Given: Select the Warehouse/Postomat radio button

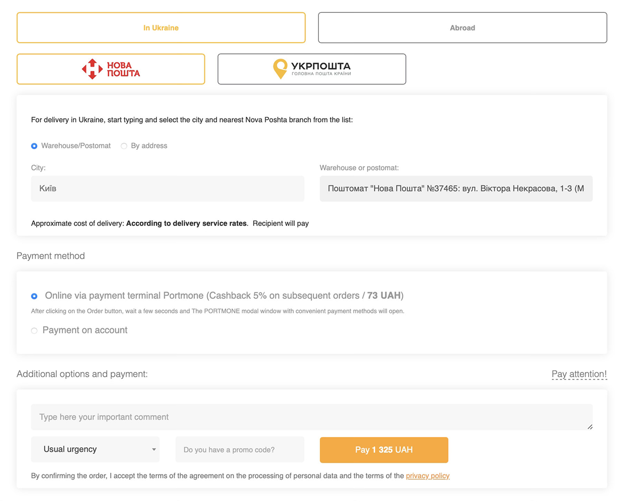Looking at the screenshot, I should pyautogui.click(x=34, y=146).
